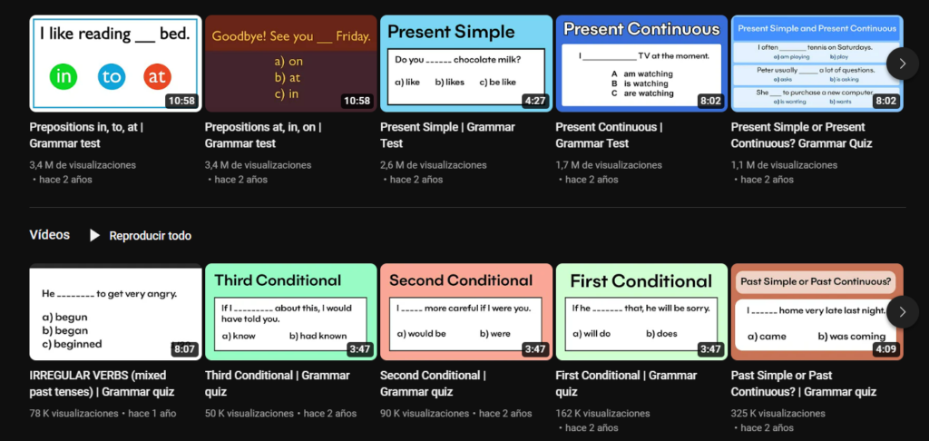Open 'Goodbye! See you __ Friday' thumbnail

tap(290, 64)
